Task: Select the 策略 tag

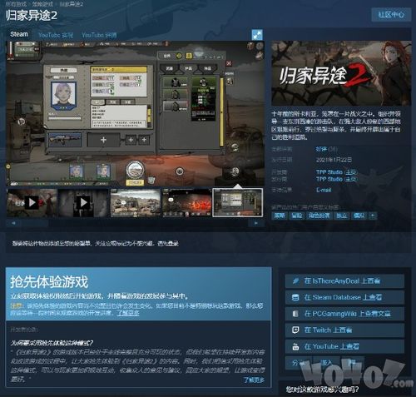Action: tap(280, 216)
